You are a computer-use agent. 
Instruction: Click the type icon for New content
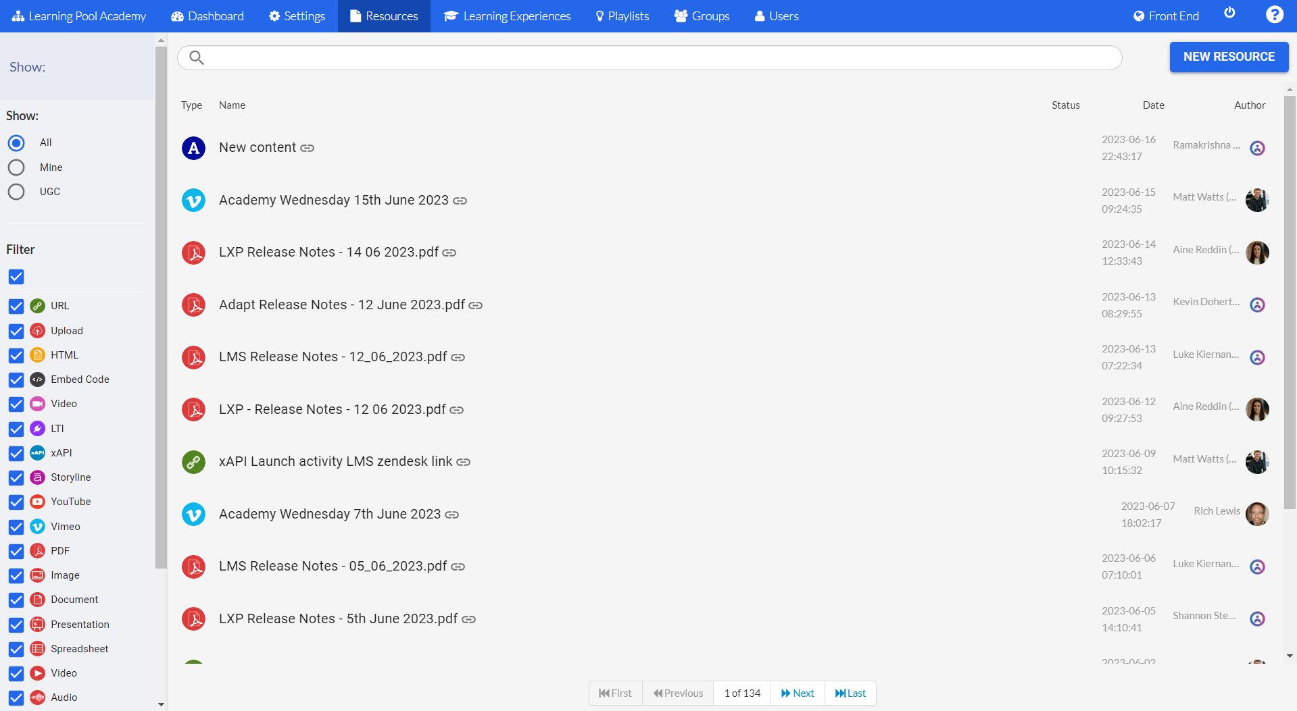(x=194, y=148)
